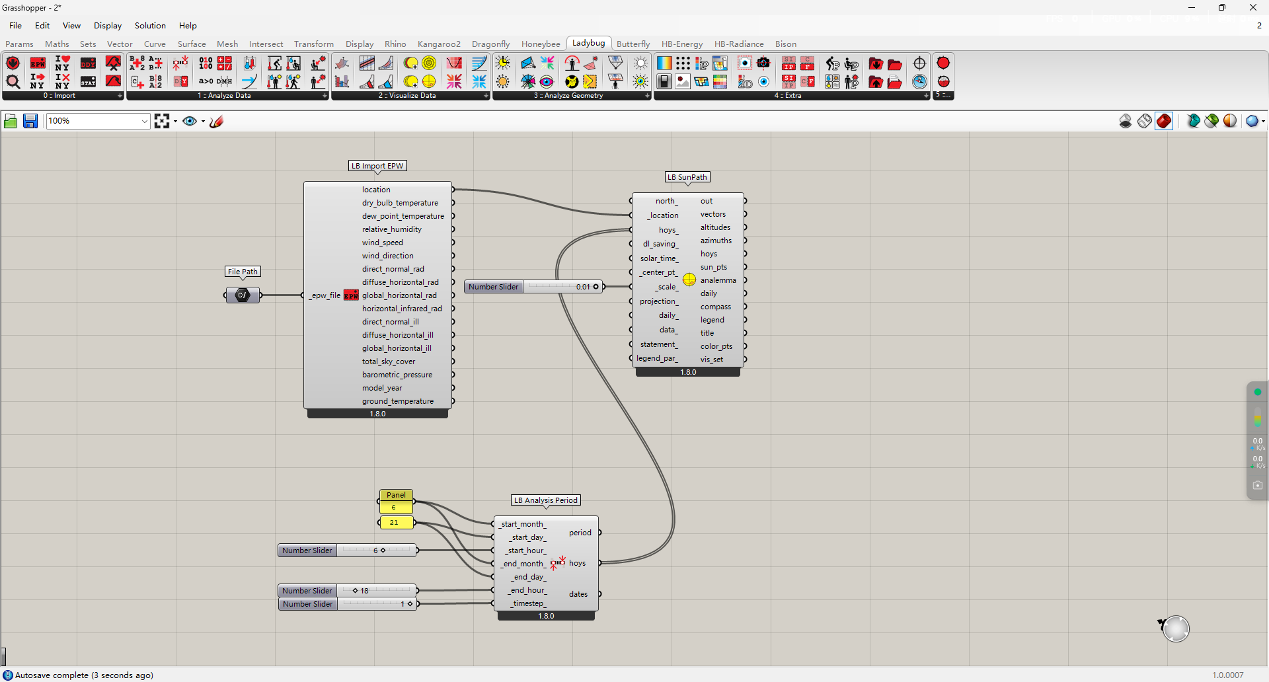This screenshot has width=1269, height=682.
Task: Toggle the orange document preview settings sphere
Action: [1230, 121]
